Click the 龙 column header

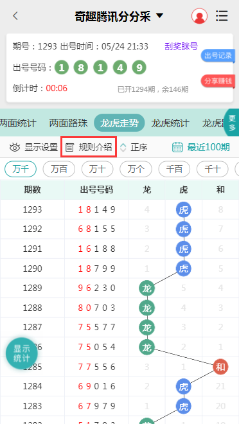(x=147, y=190)
